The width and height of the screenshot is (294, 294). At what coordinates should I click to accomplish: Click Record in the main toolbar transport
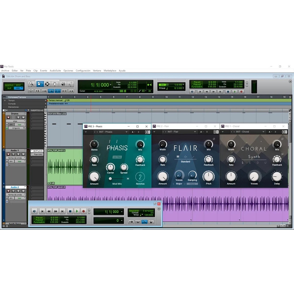pos(241,92)
